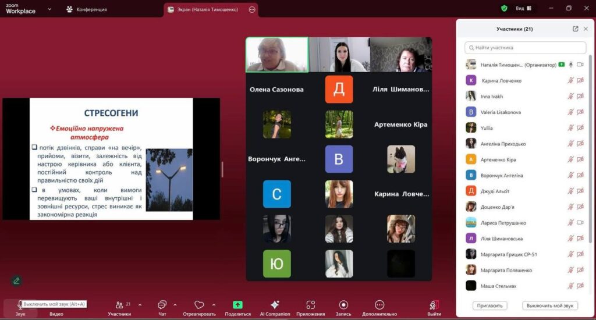Image resolution: width=596 pixels, height=320 pixels.
Task: Click the Выйти leave meeting icon
Action: (x=434, y=305)
